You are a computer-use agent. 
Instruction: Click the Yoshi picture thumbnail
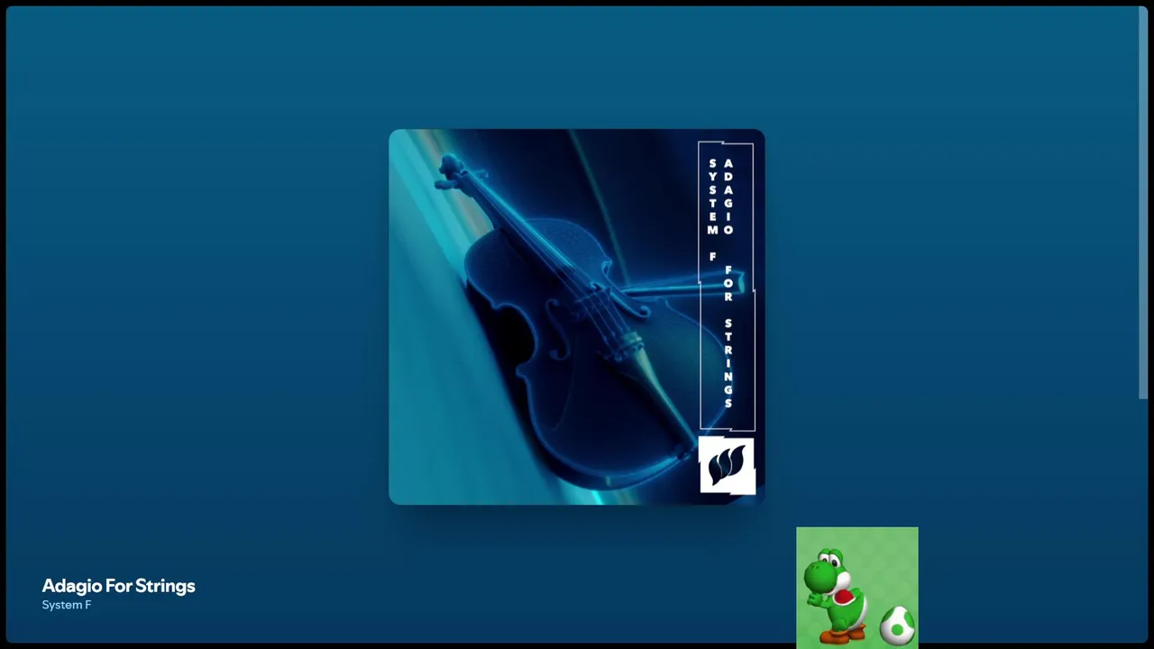[x=857, y=588]
